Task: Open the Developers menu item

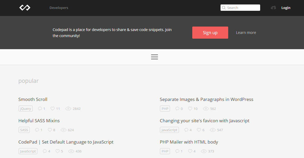Action: point(59,8)
